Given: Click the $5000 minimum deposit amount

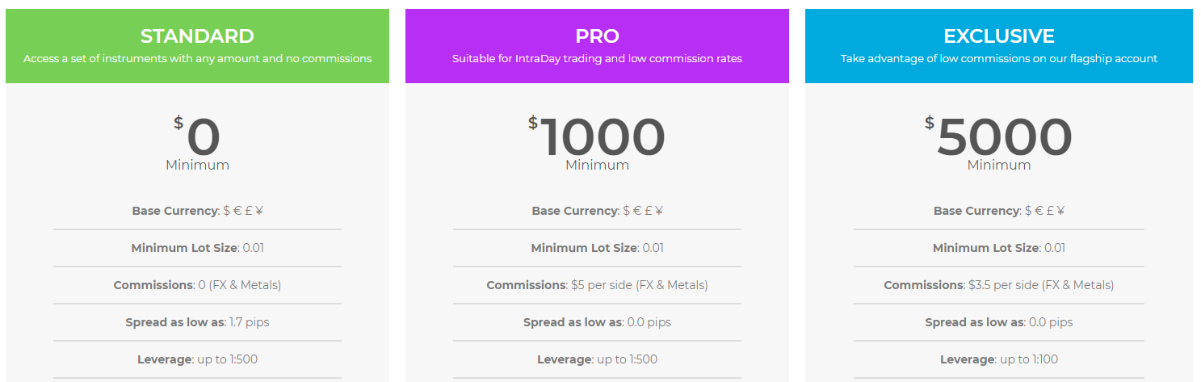Looking at the screenshot, I should (x=998, y=136).
